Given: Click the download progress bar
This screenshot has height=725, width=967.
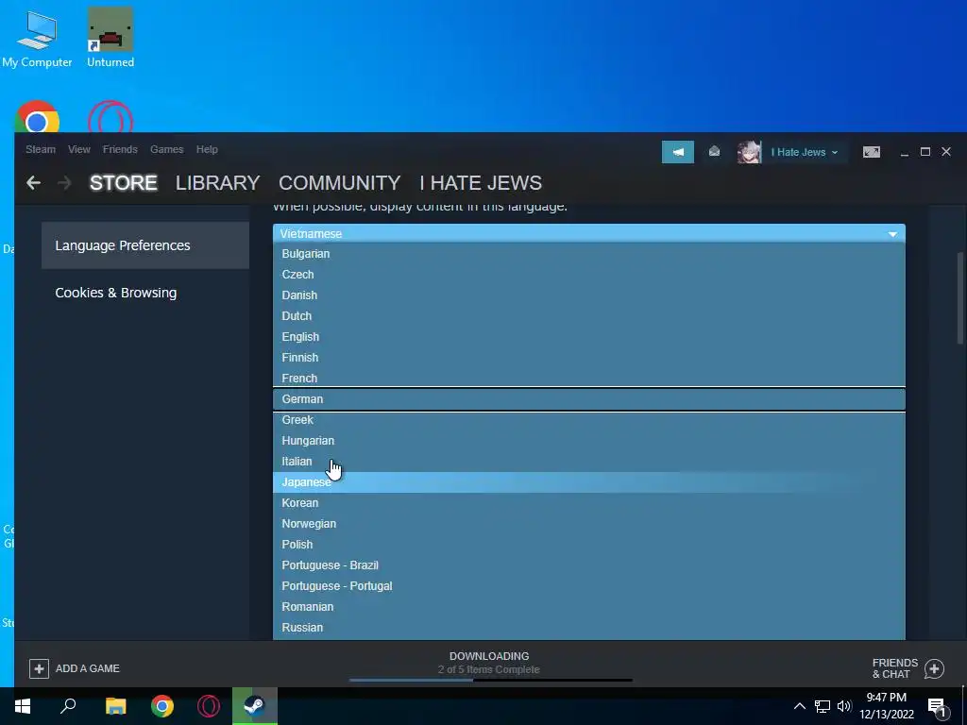Looking at the screenshot, I should [490, 680].
